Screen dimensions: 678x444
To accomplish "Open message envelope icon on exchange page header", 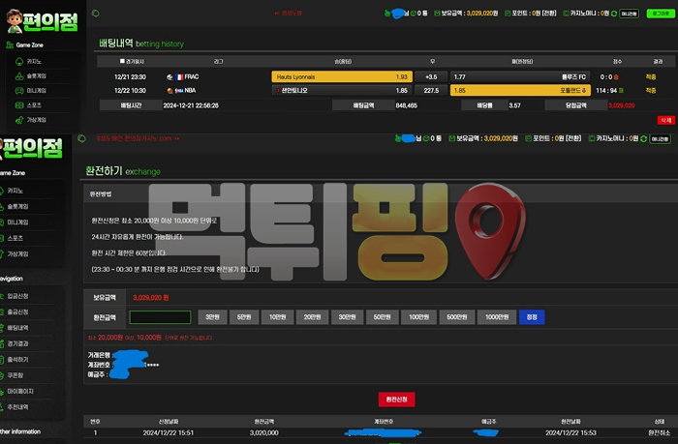I will [x=426, y=138].
